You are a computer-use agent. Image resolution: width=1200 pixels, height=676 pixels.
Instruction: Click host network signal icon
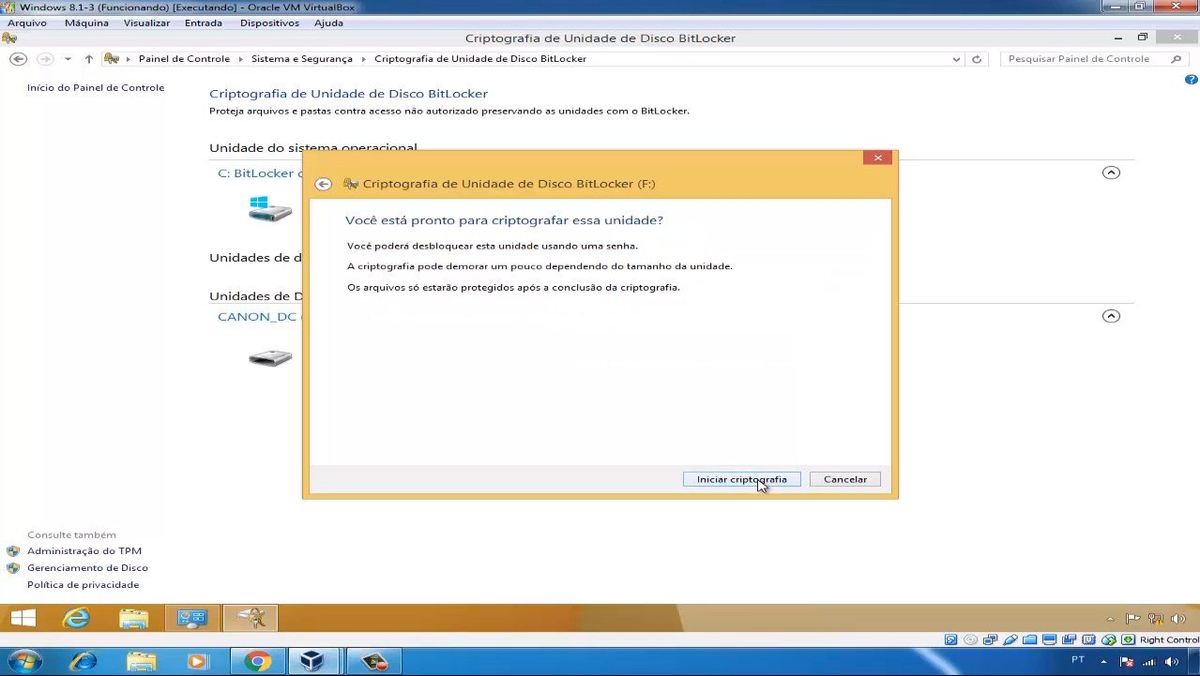[1148, 661]
